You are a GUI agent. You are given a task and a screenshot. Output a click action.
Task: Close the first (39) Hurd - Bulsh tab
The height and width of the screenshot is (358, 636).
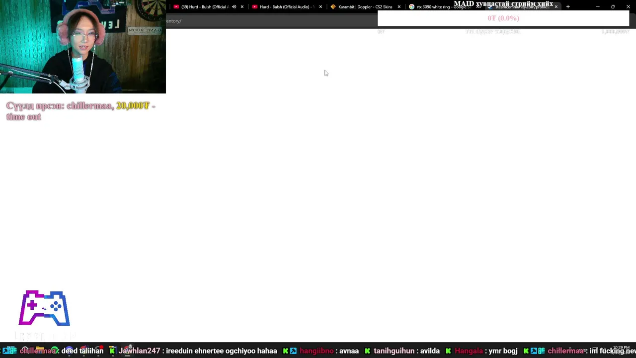[x=242, y=7]
